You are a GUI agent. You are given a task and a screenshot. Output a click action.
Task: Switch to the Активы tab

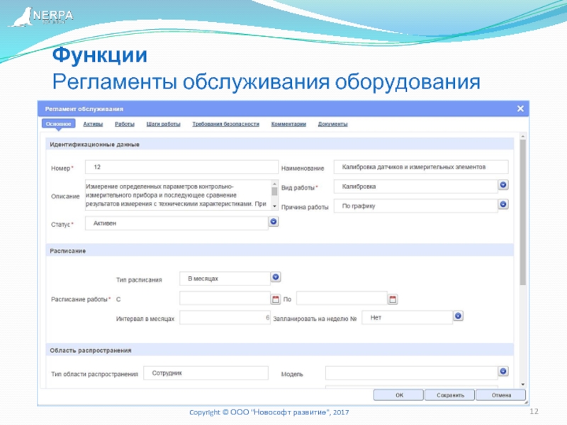pyautogui.click(x=93, y=124)
